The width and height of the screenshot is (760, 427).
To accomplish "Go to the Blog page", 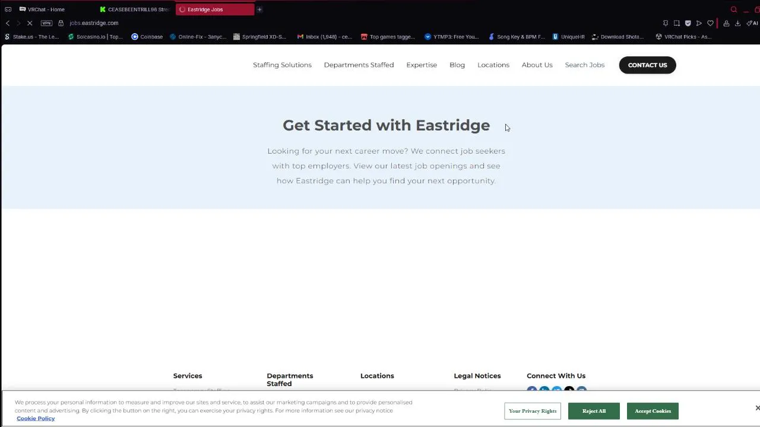I will point(457,65).
